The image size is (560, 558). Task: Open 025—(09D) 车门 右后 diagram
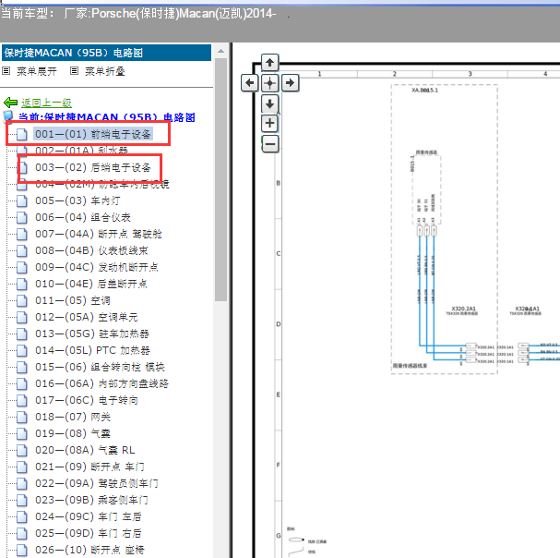(x=89, y=533)
